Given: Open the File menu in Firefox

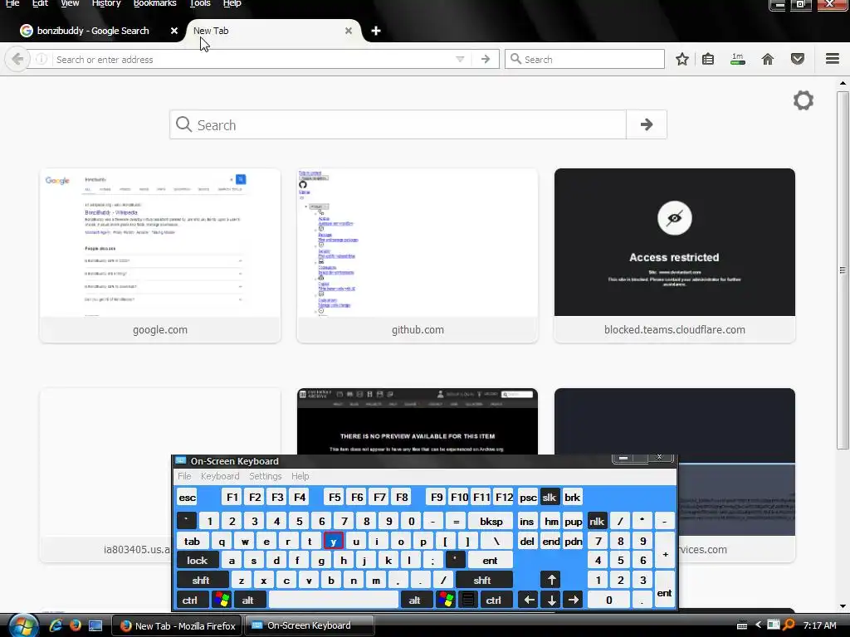Looking at the screenshot, I should tap(12, 4).
